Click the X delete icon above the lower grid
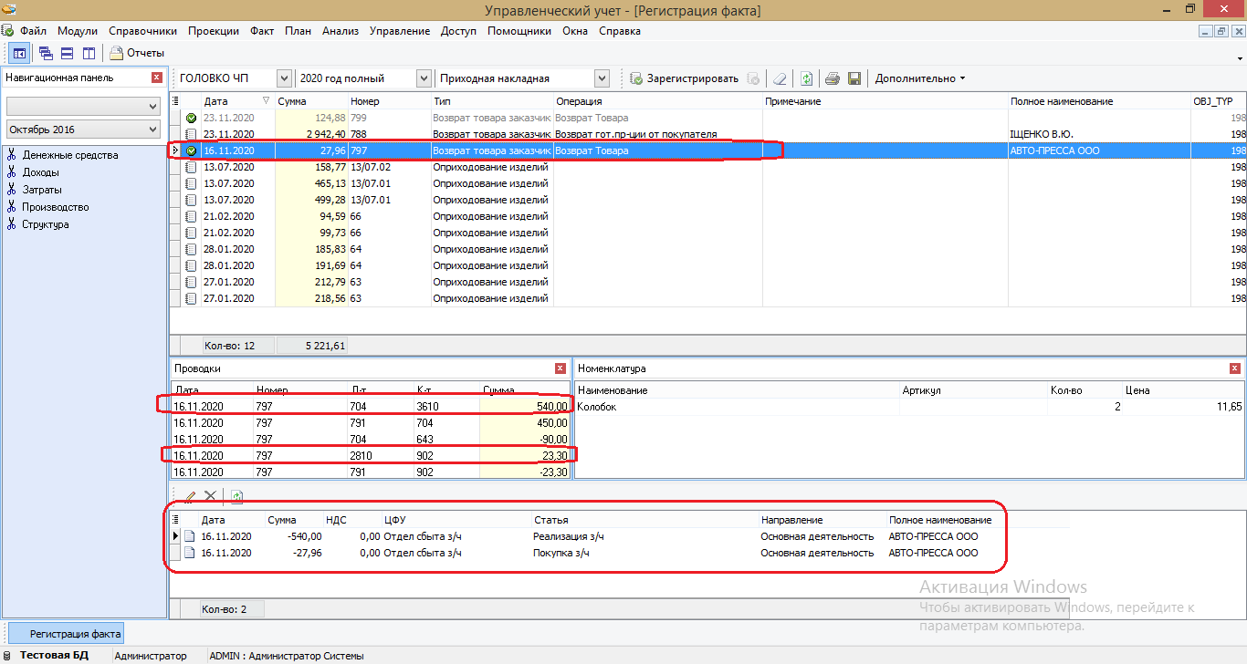This screenshot has width=1247, height=664. point(210,496)
